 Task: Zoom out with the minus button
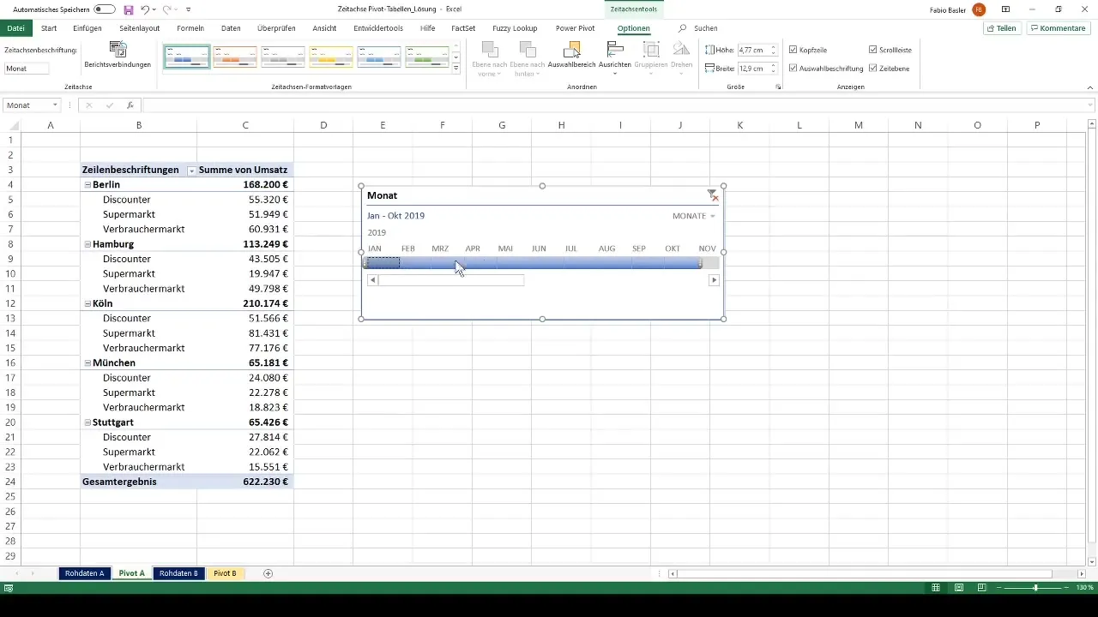pos(999,588)
